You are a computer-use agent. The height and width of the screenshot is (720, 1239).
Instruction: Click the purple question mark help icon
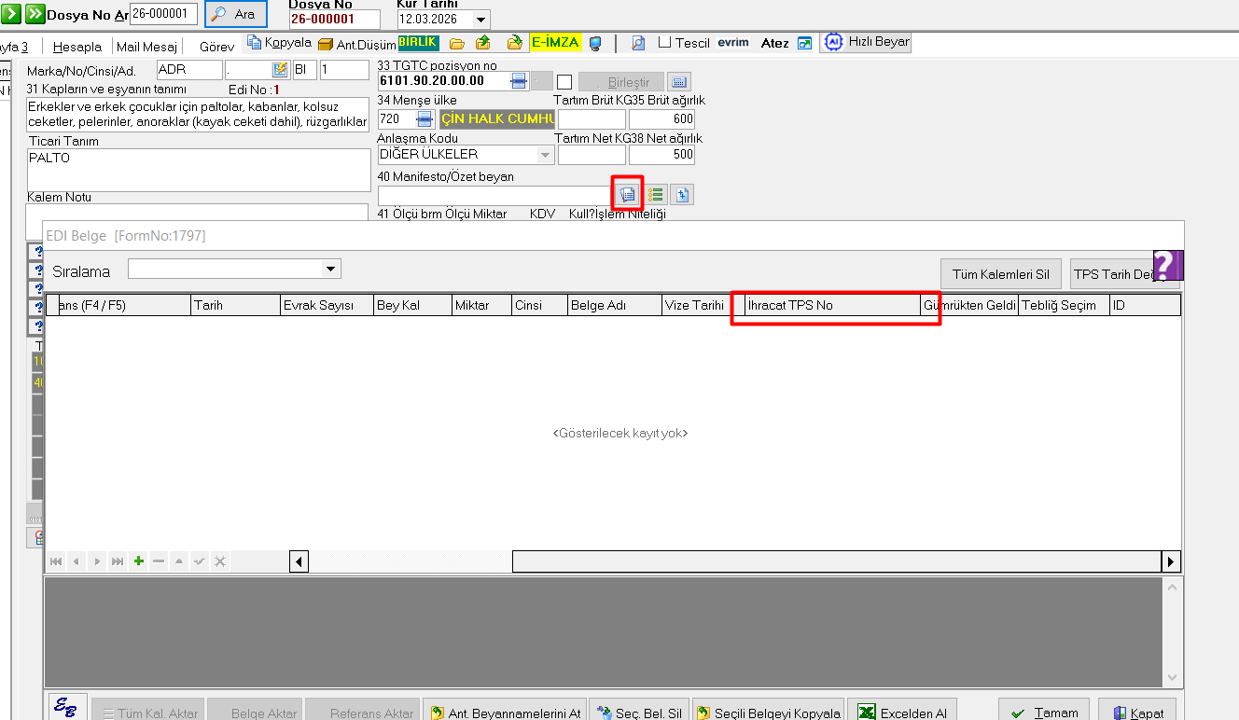click(1168, 265)
